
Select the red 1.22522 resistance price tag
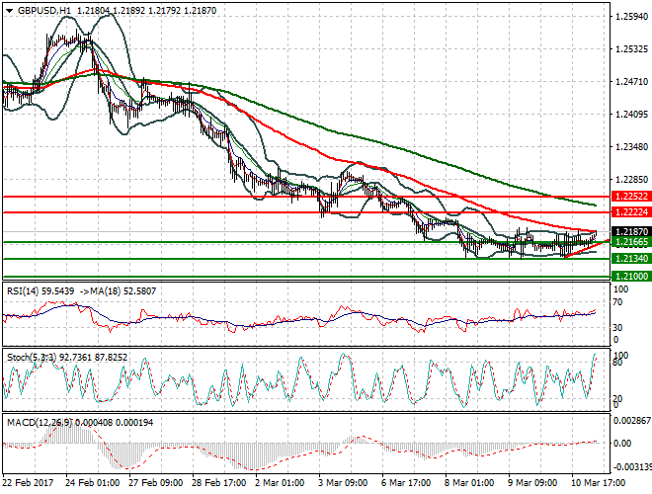[630, 197]
